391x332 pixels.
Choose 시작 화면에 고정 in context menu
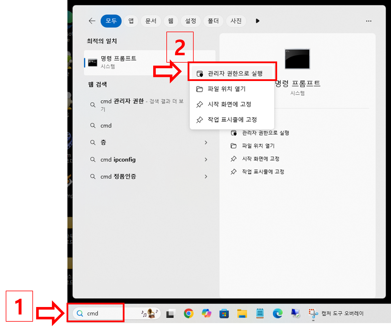point(232,104)
